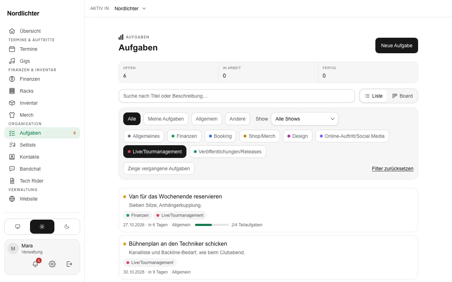This screenshot has width=452, height=282.
Task: Switch to system theme monitor icon
Action: (18, 227)
